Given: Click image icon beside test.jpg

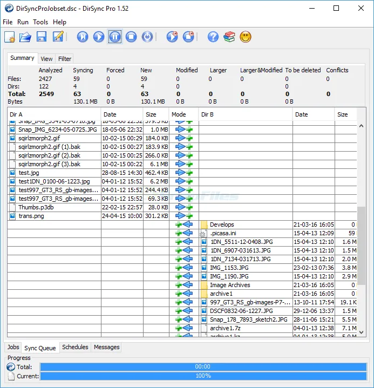Looking at the screenshot, I should click(12, 173).
